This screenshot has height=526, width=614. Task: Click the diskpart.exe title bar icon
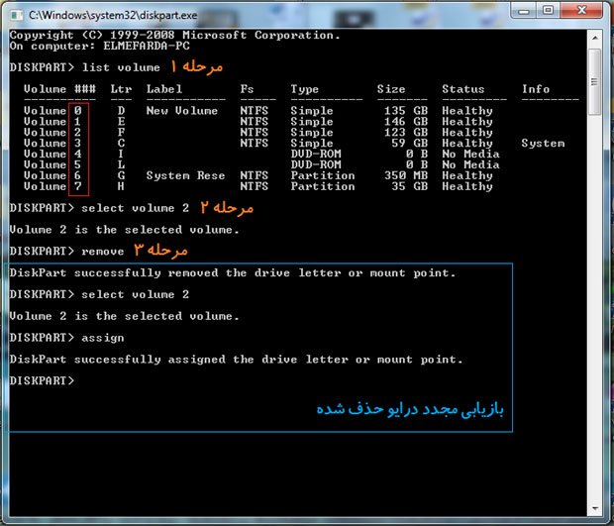pyautogui.click(x=16, y=15)
